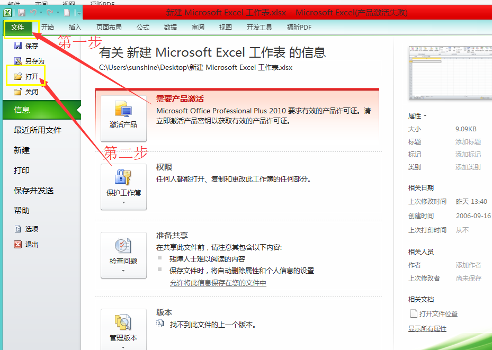Click the Redo arrow in quick access toolbar

click(50, 13)
